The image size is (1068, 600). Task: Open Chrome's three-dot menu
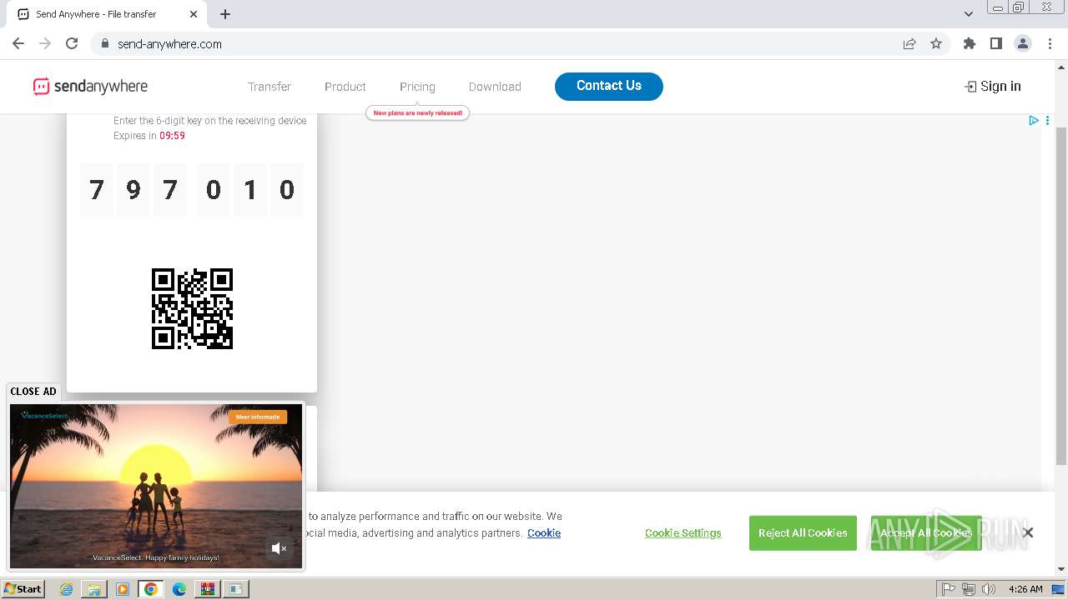[x=1050, y=43]
